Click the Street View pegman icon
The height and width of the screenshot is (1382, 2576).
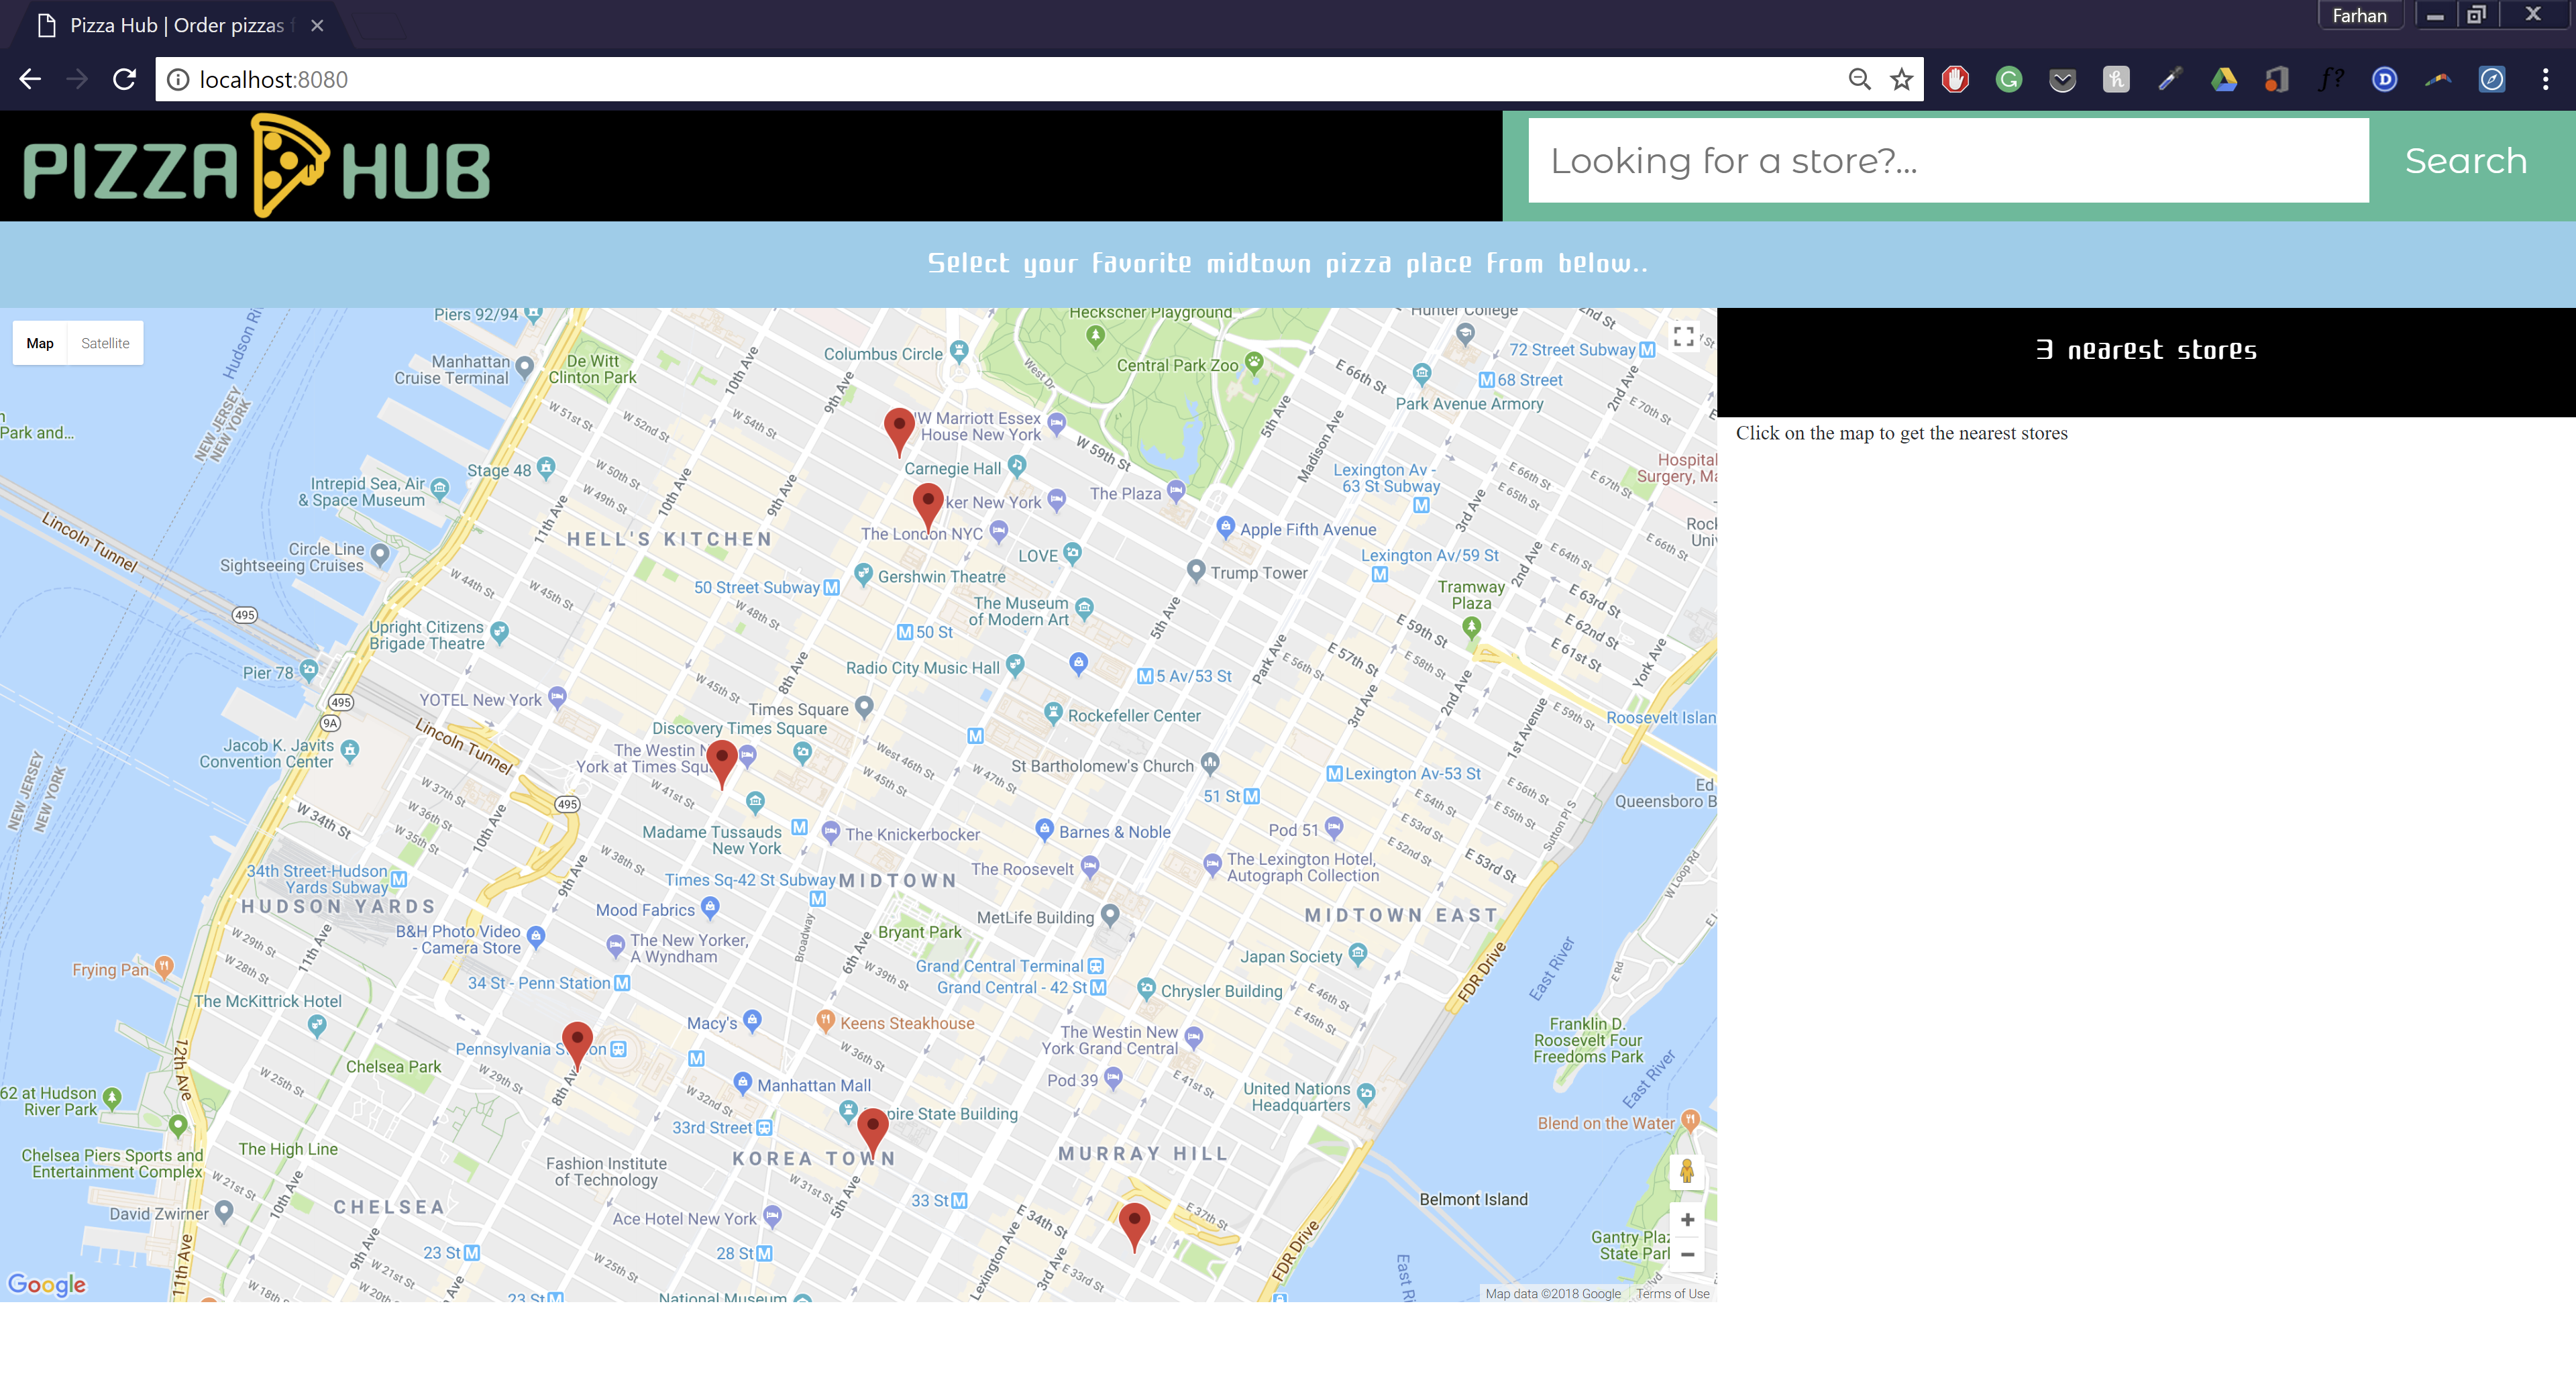coord(1687,1171)
